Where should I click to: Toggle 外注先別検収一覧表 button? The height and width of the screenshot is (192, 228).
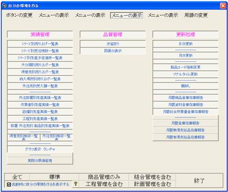(x=56, y=137)
